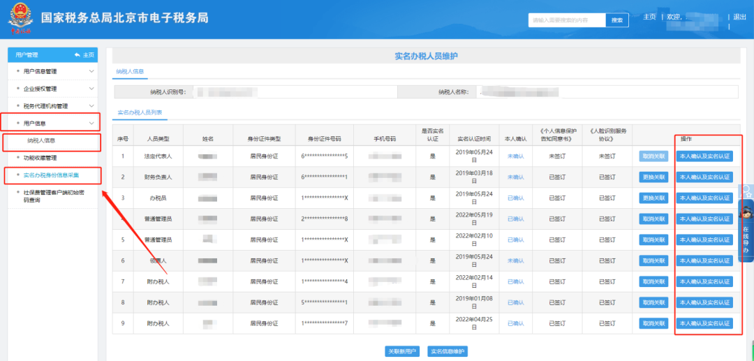Screen dimensions: 754x361
Task: Open 企业授权管理 in sidebar
Action: tap(40, 89)
